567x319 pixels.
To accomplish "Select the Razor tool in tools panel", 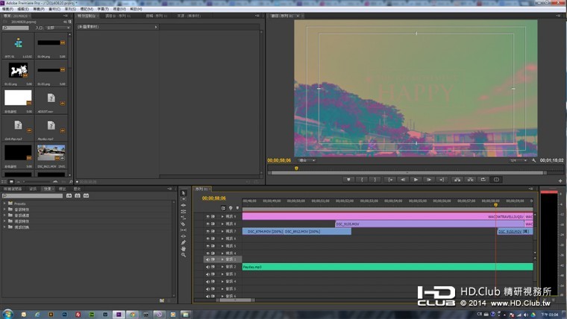I will point(184,224).
